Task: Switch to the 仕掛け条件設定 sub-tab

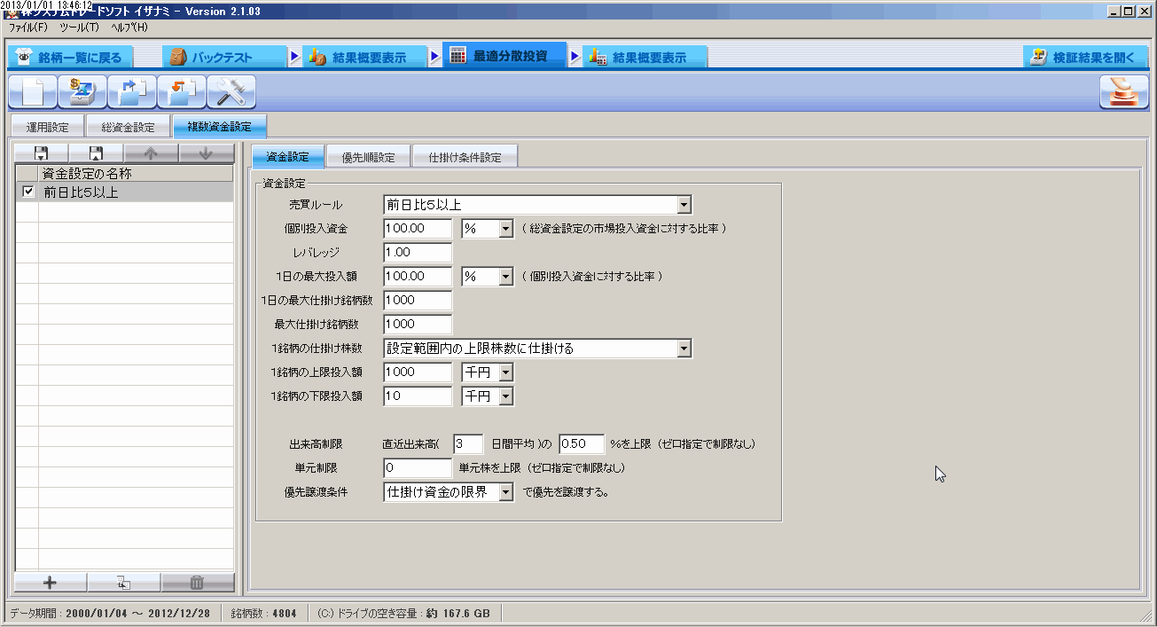Action: point(465,158)
